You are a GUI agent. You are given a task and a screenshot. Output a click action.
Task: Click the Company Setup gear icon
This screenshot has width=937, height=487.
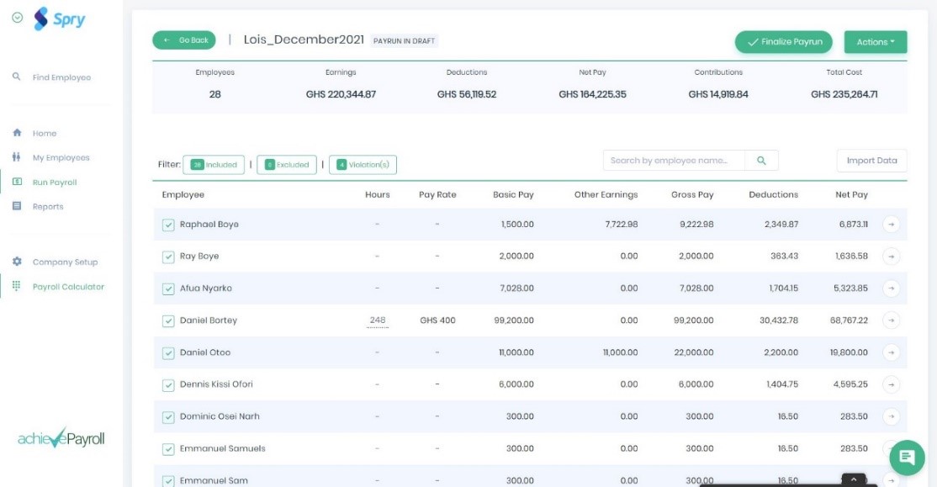coord(17,262)
